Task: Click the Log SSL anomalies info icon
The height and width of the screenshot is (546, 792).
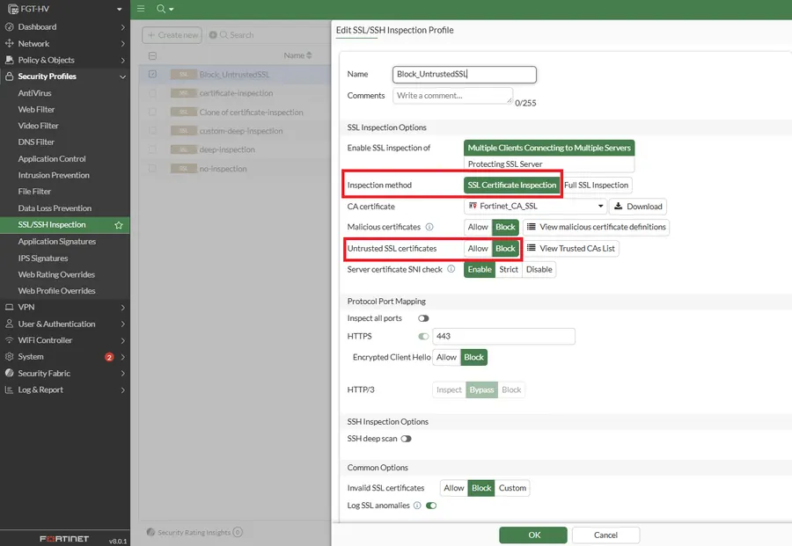Action: 417,506
